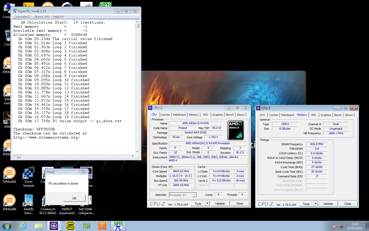Open 3DMark05 desktop shortcut
This screenshot has width=369, height=231.
click(9, 175)
